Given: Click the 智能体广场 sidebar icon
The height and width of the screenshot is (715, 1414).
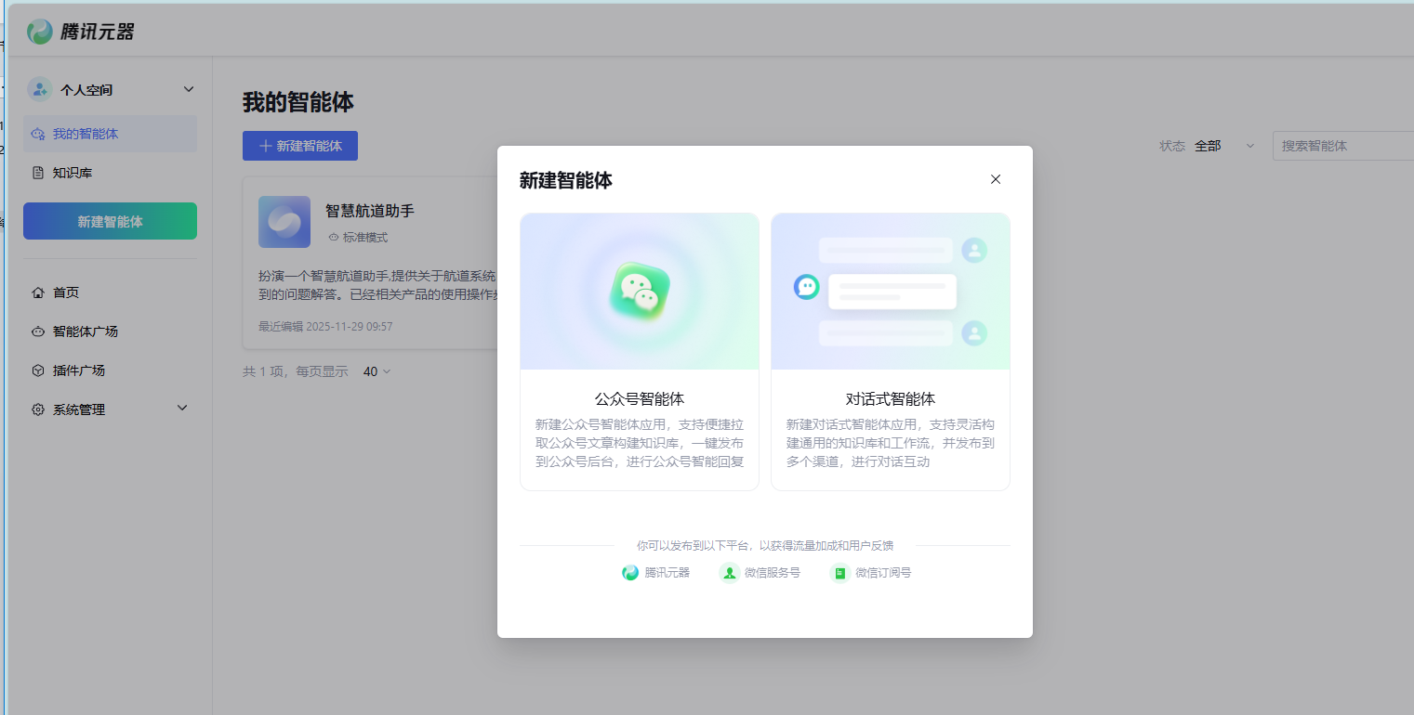Looking at the screenshot, I should (36, 331).
